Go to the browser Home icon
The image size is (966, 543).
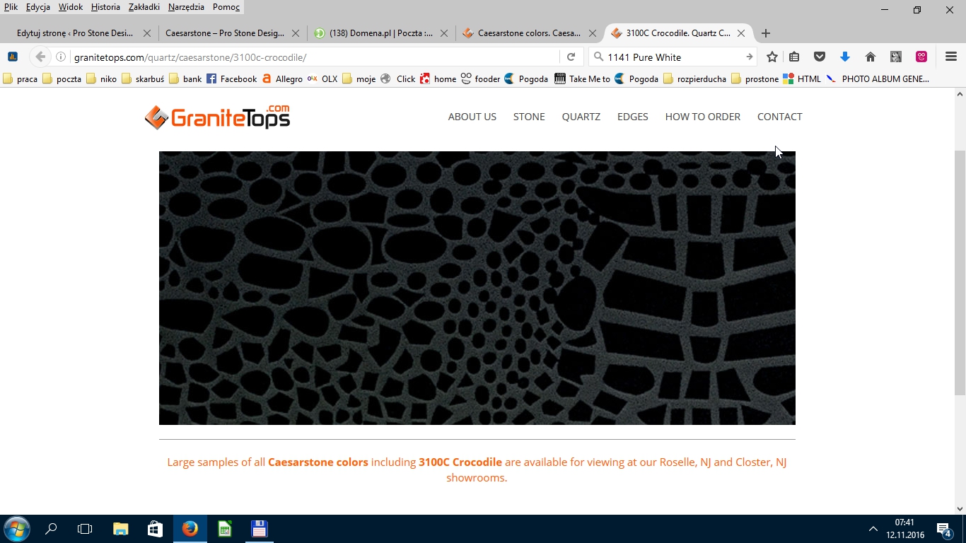point(871,57)
